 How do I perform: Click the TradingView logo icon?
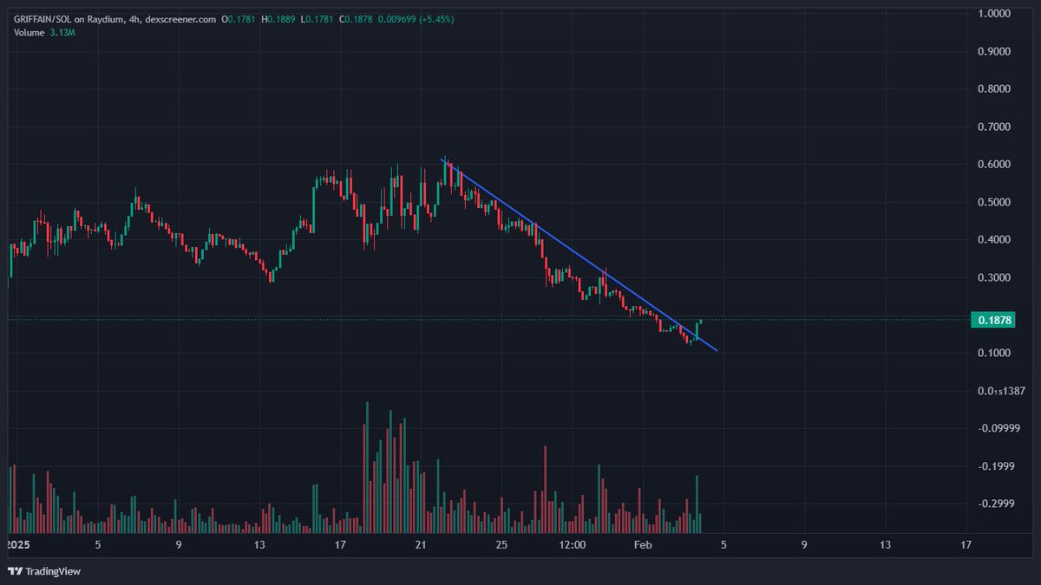tap(17, 572)
